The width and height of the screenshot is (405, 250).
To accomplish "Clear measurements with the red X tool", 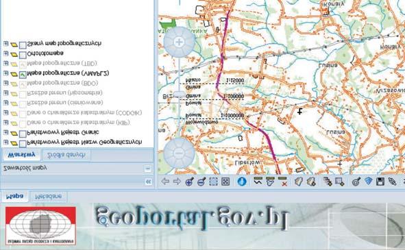I will [282, 181].
